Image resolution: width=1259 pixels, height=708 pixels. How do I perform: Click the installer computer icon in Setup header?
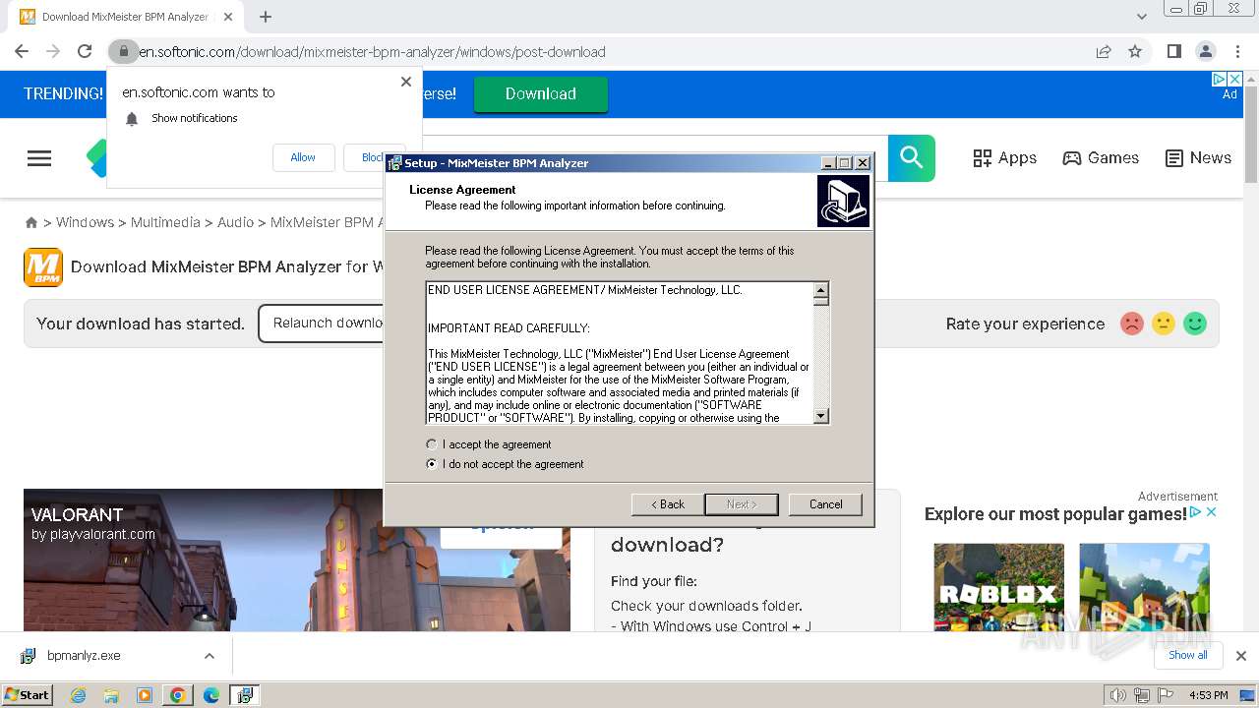843,202
